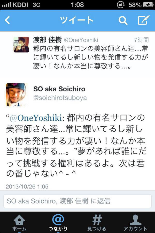The image size is (155, 233).
Task: Tap the 1:08 clock in status bar
Action: point(77,5)
